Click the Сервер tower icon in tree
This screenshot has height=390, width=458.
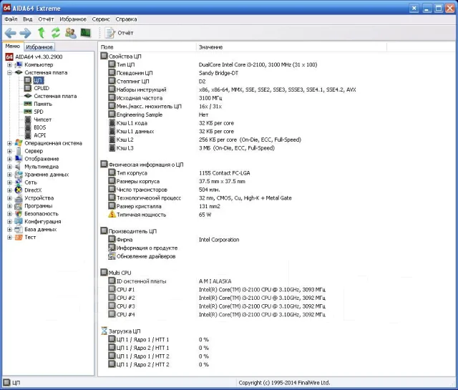click(x=19, y=151)
